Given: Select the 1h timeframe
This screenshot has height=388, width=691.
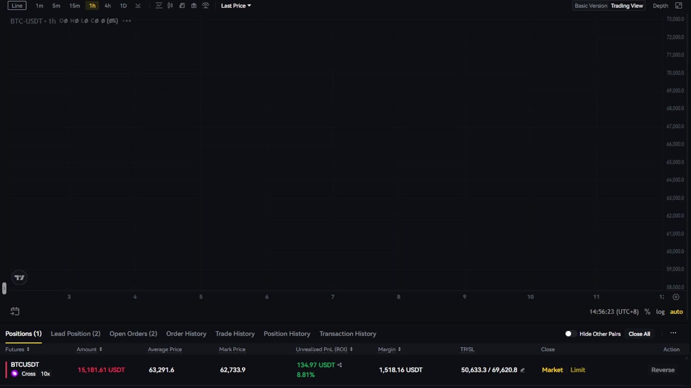Looking at the screenshot, I should [92, 5].
